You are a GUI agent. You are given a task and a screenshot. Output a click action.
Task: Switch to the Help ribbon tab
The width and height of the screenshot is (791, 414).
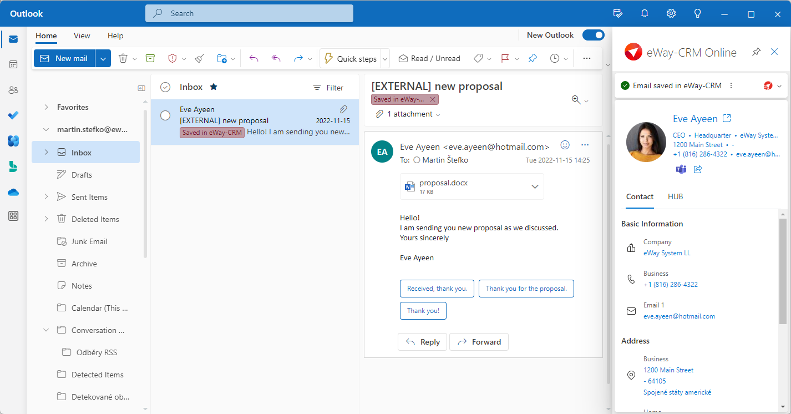click(x=115, y=36)
